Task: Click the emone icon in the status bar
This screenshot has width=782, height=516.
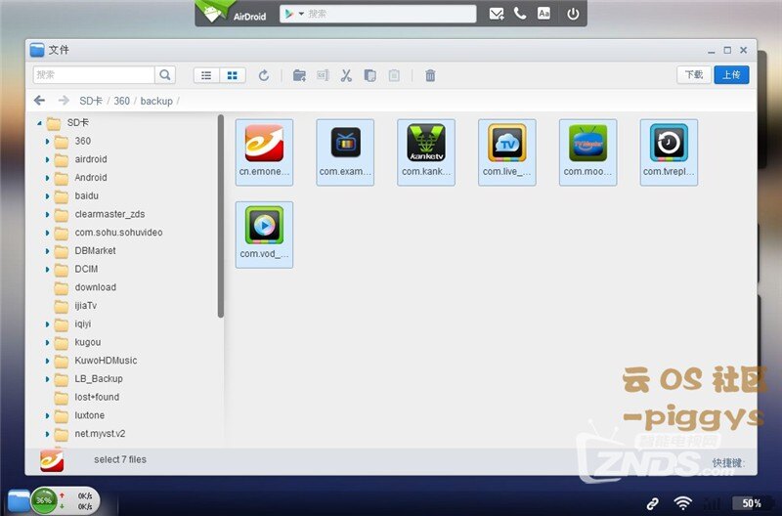Action: point(52,460)
